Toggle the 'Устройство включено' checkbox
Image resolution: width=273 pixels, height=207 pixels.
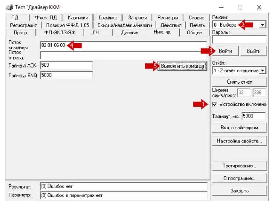click(215, 104)
